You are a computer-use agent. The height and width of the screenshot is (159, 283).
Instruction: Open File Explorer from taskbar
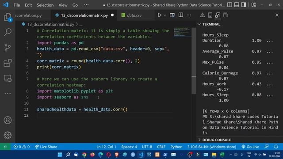[214, 155]
